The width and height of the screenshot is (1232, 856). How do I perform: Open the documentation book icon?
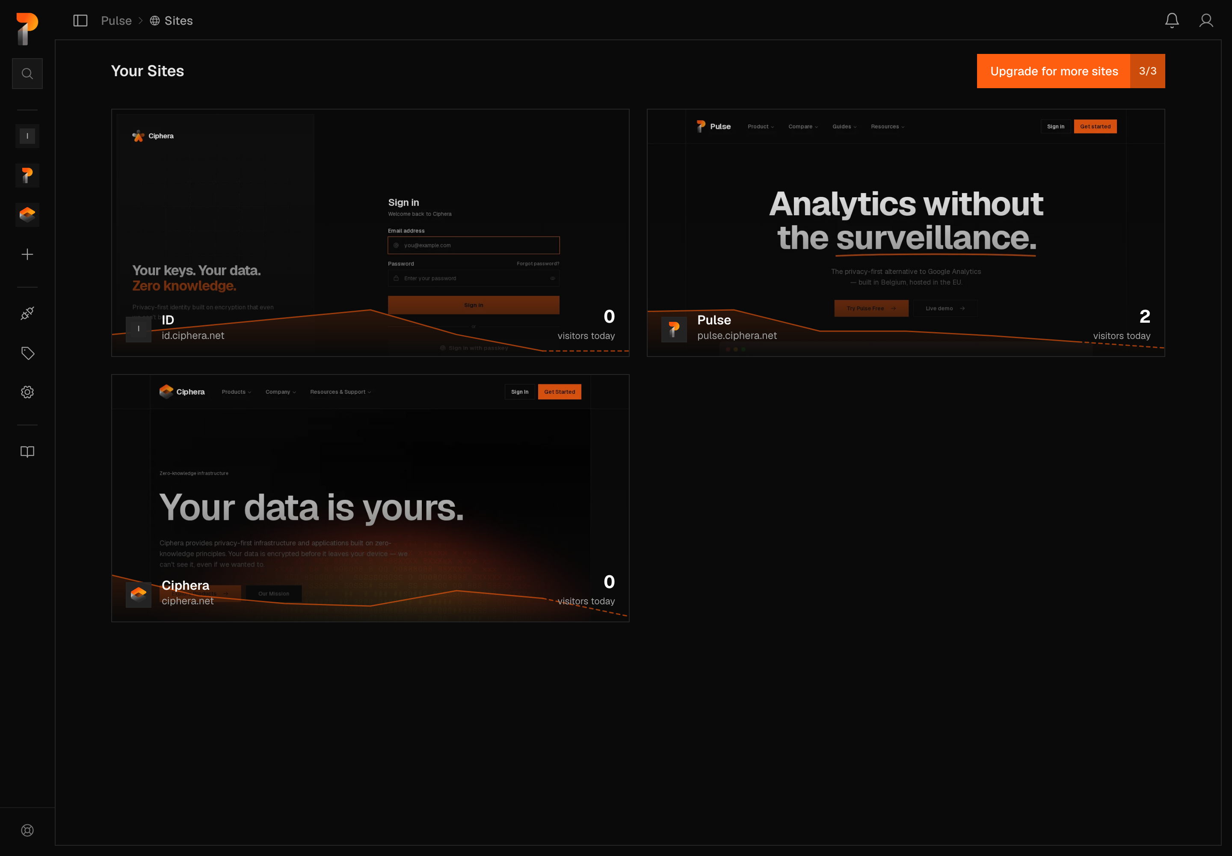click(27, 452)
